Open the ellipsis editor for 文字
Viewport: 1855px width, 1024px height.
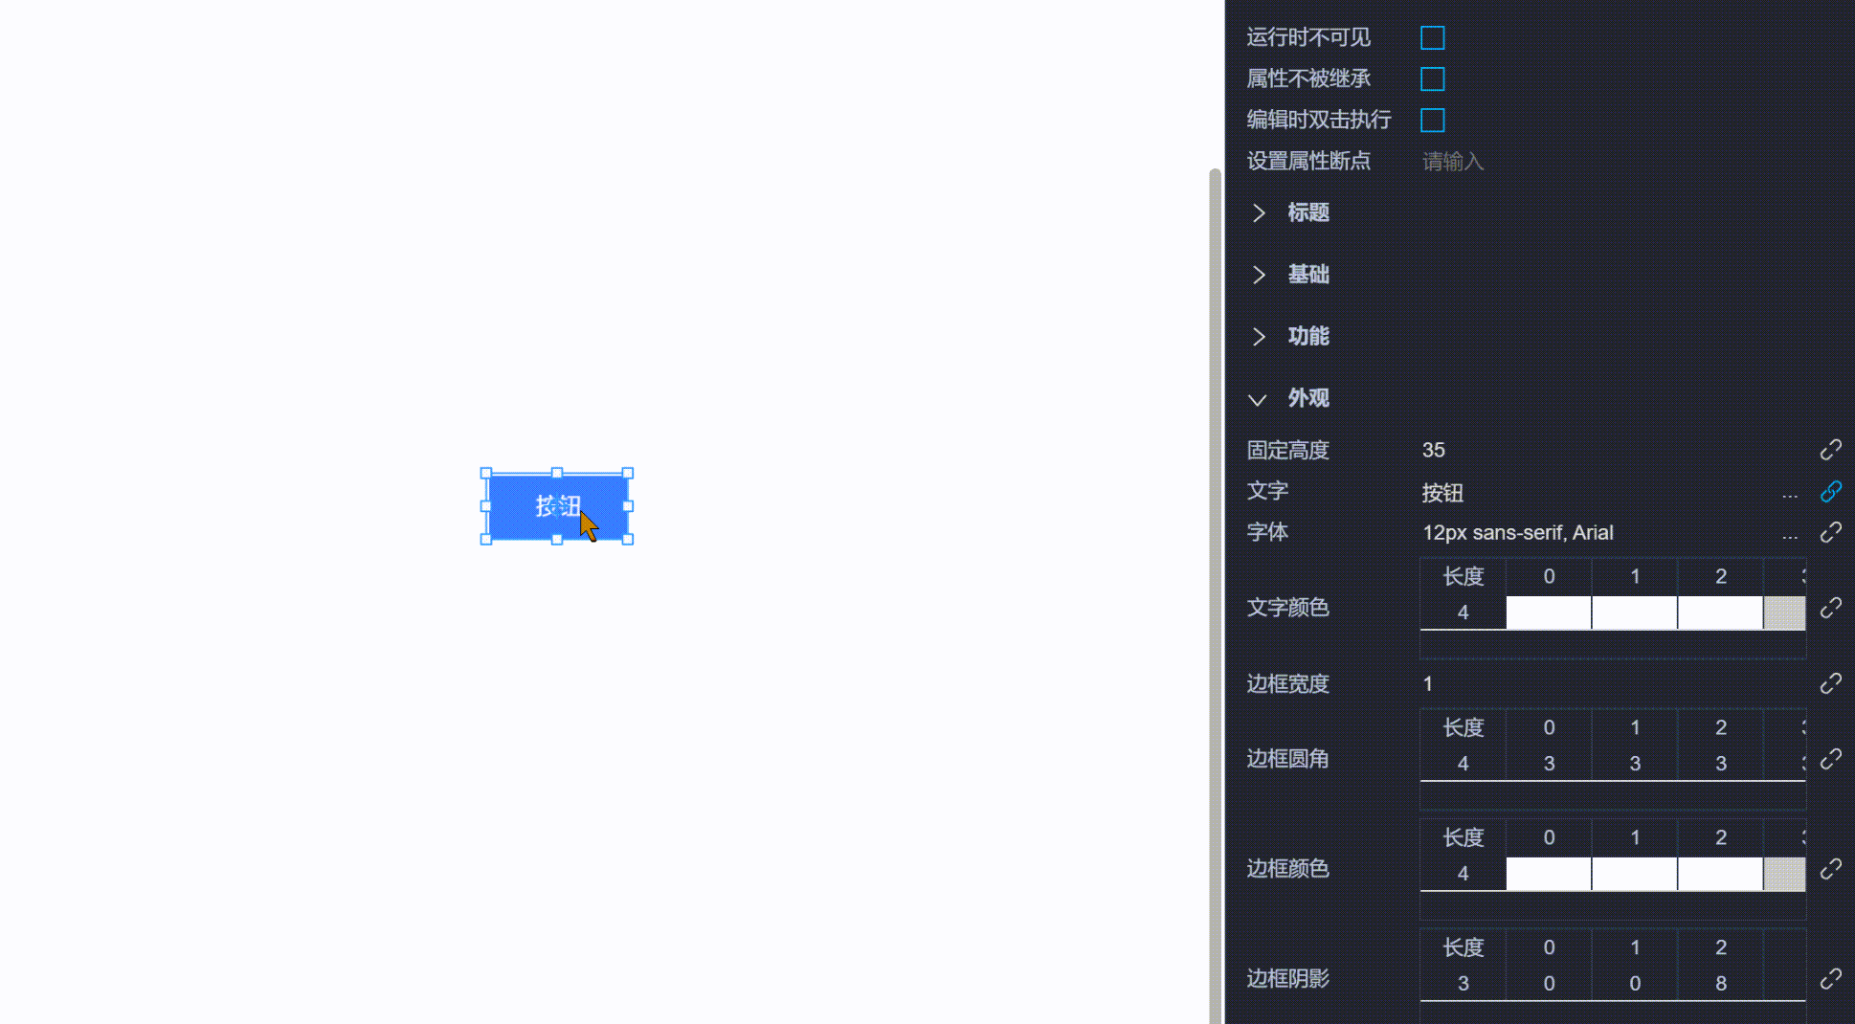point(1790,496)
